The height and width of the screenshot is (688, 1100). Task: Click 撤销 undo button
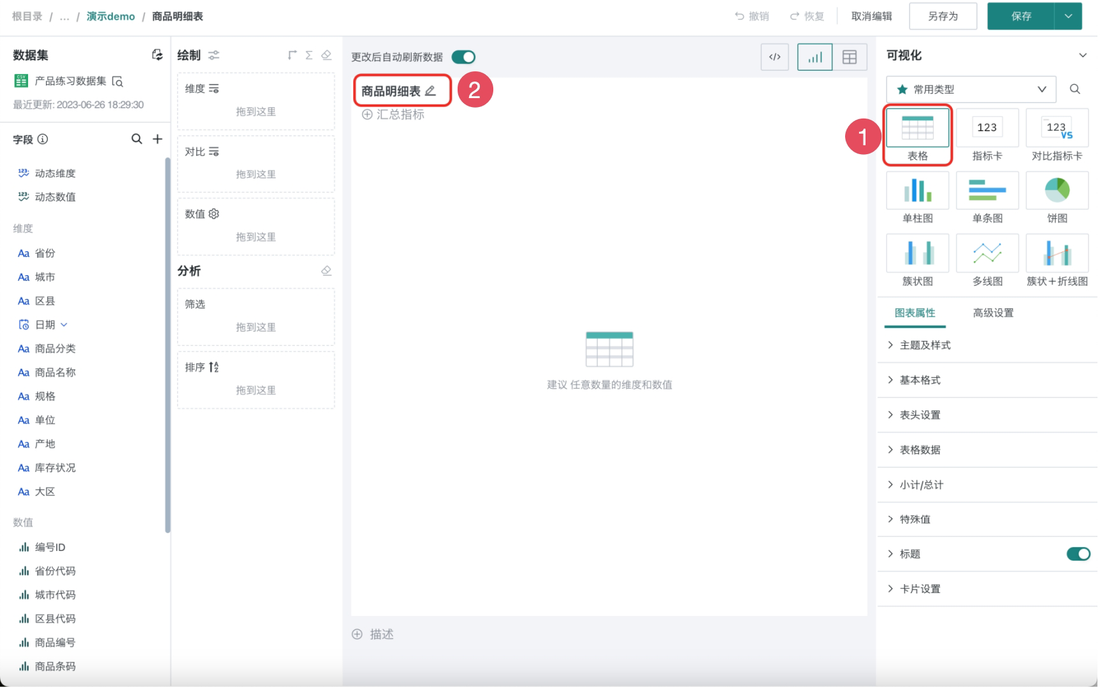point(751,17)
